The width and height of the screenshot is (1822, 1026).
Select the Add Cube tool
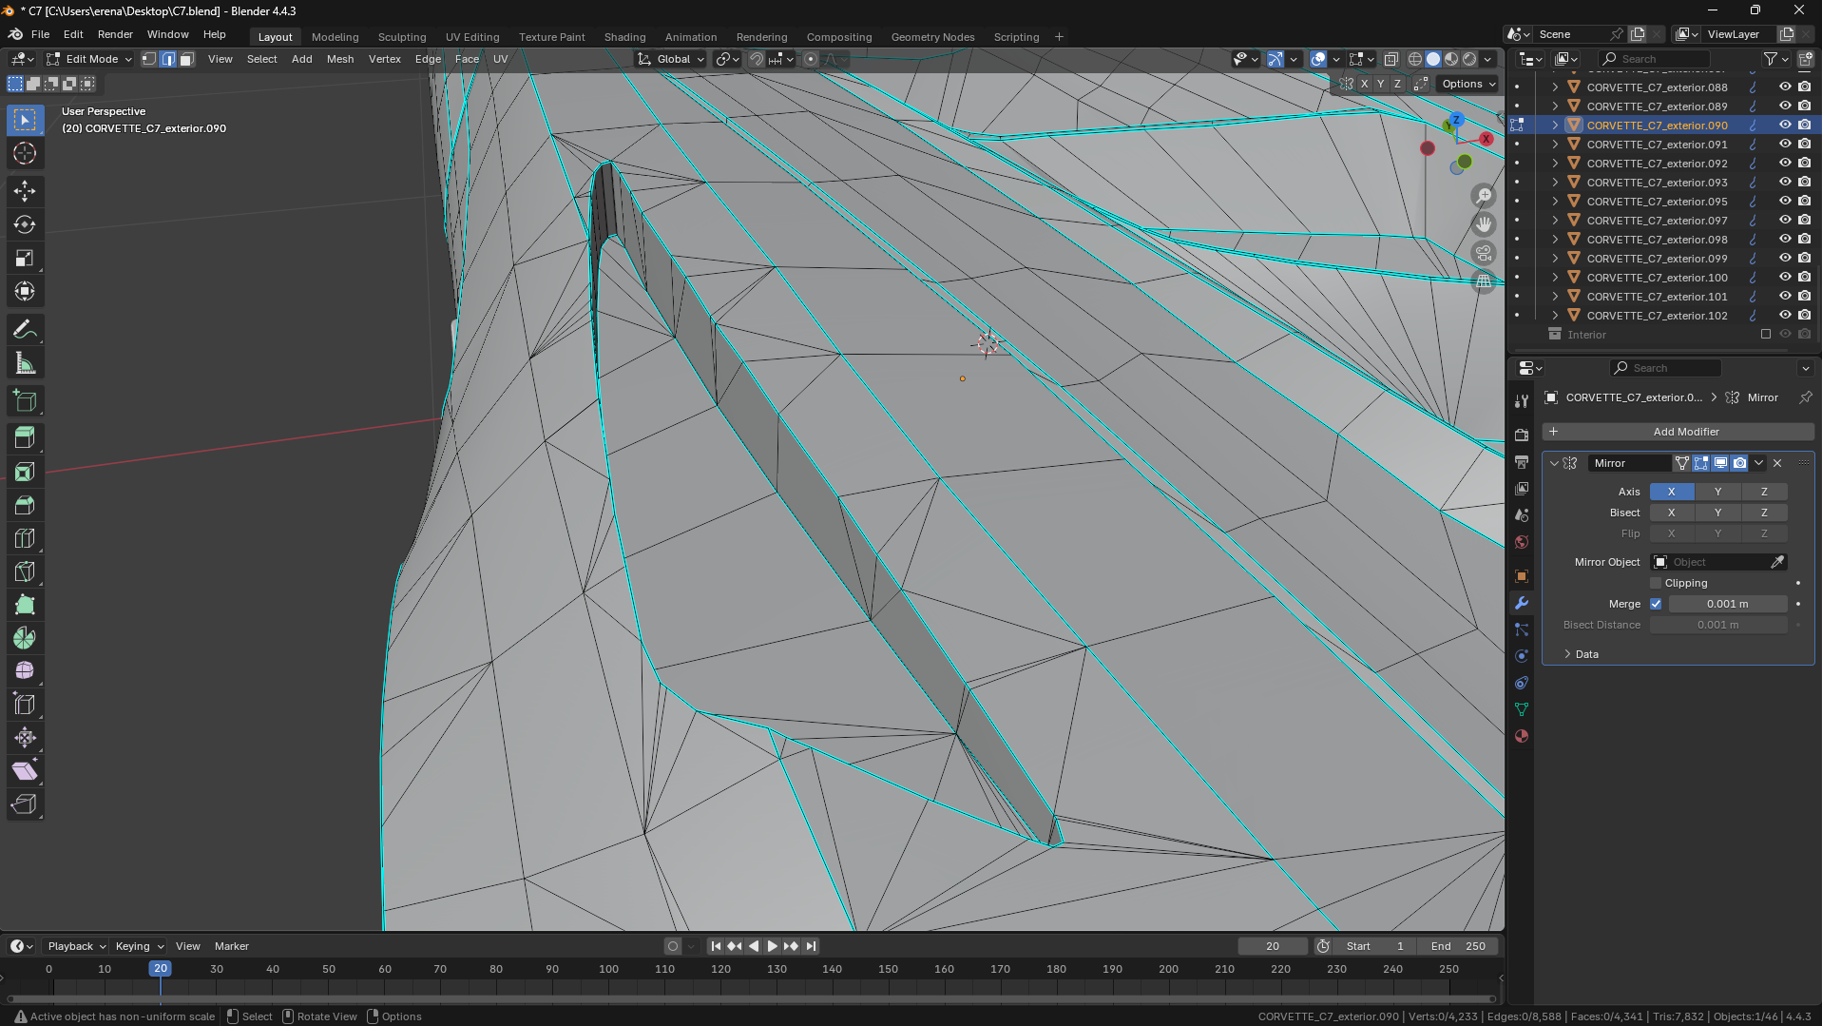tap(25, 401)
